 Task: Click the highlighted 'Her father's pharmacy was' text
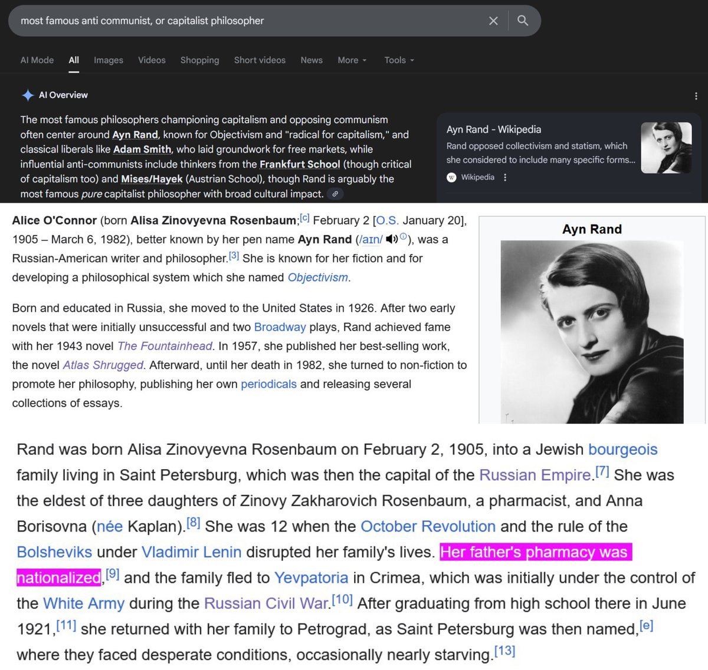(x=536, y=552)
